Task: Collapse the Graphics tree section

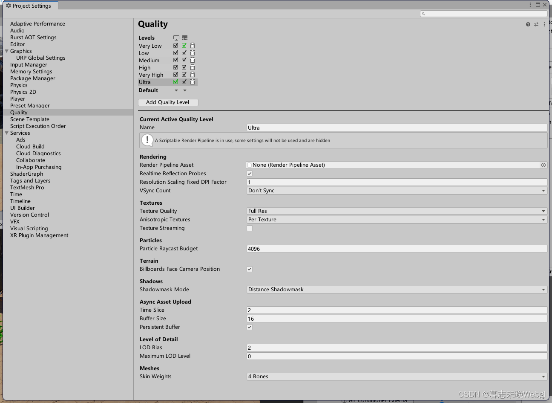Action: point(6,51)
